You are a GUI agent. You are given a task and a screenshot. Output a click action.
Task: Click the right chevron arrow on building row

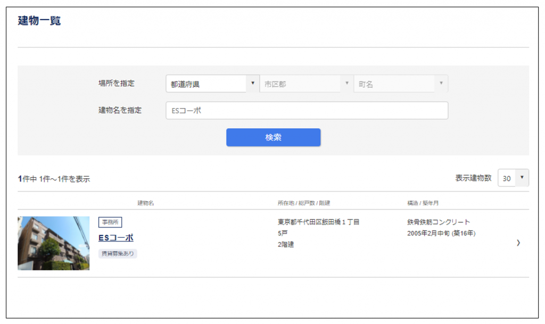[518, 243]
